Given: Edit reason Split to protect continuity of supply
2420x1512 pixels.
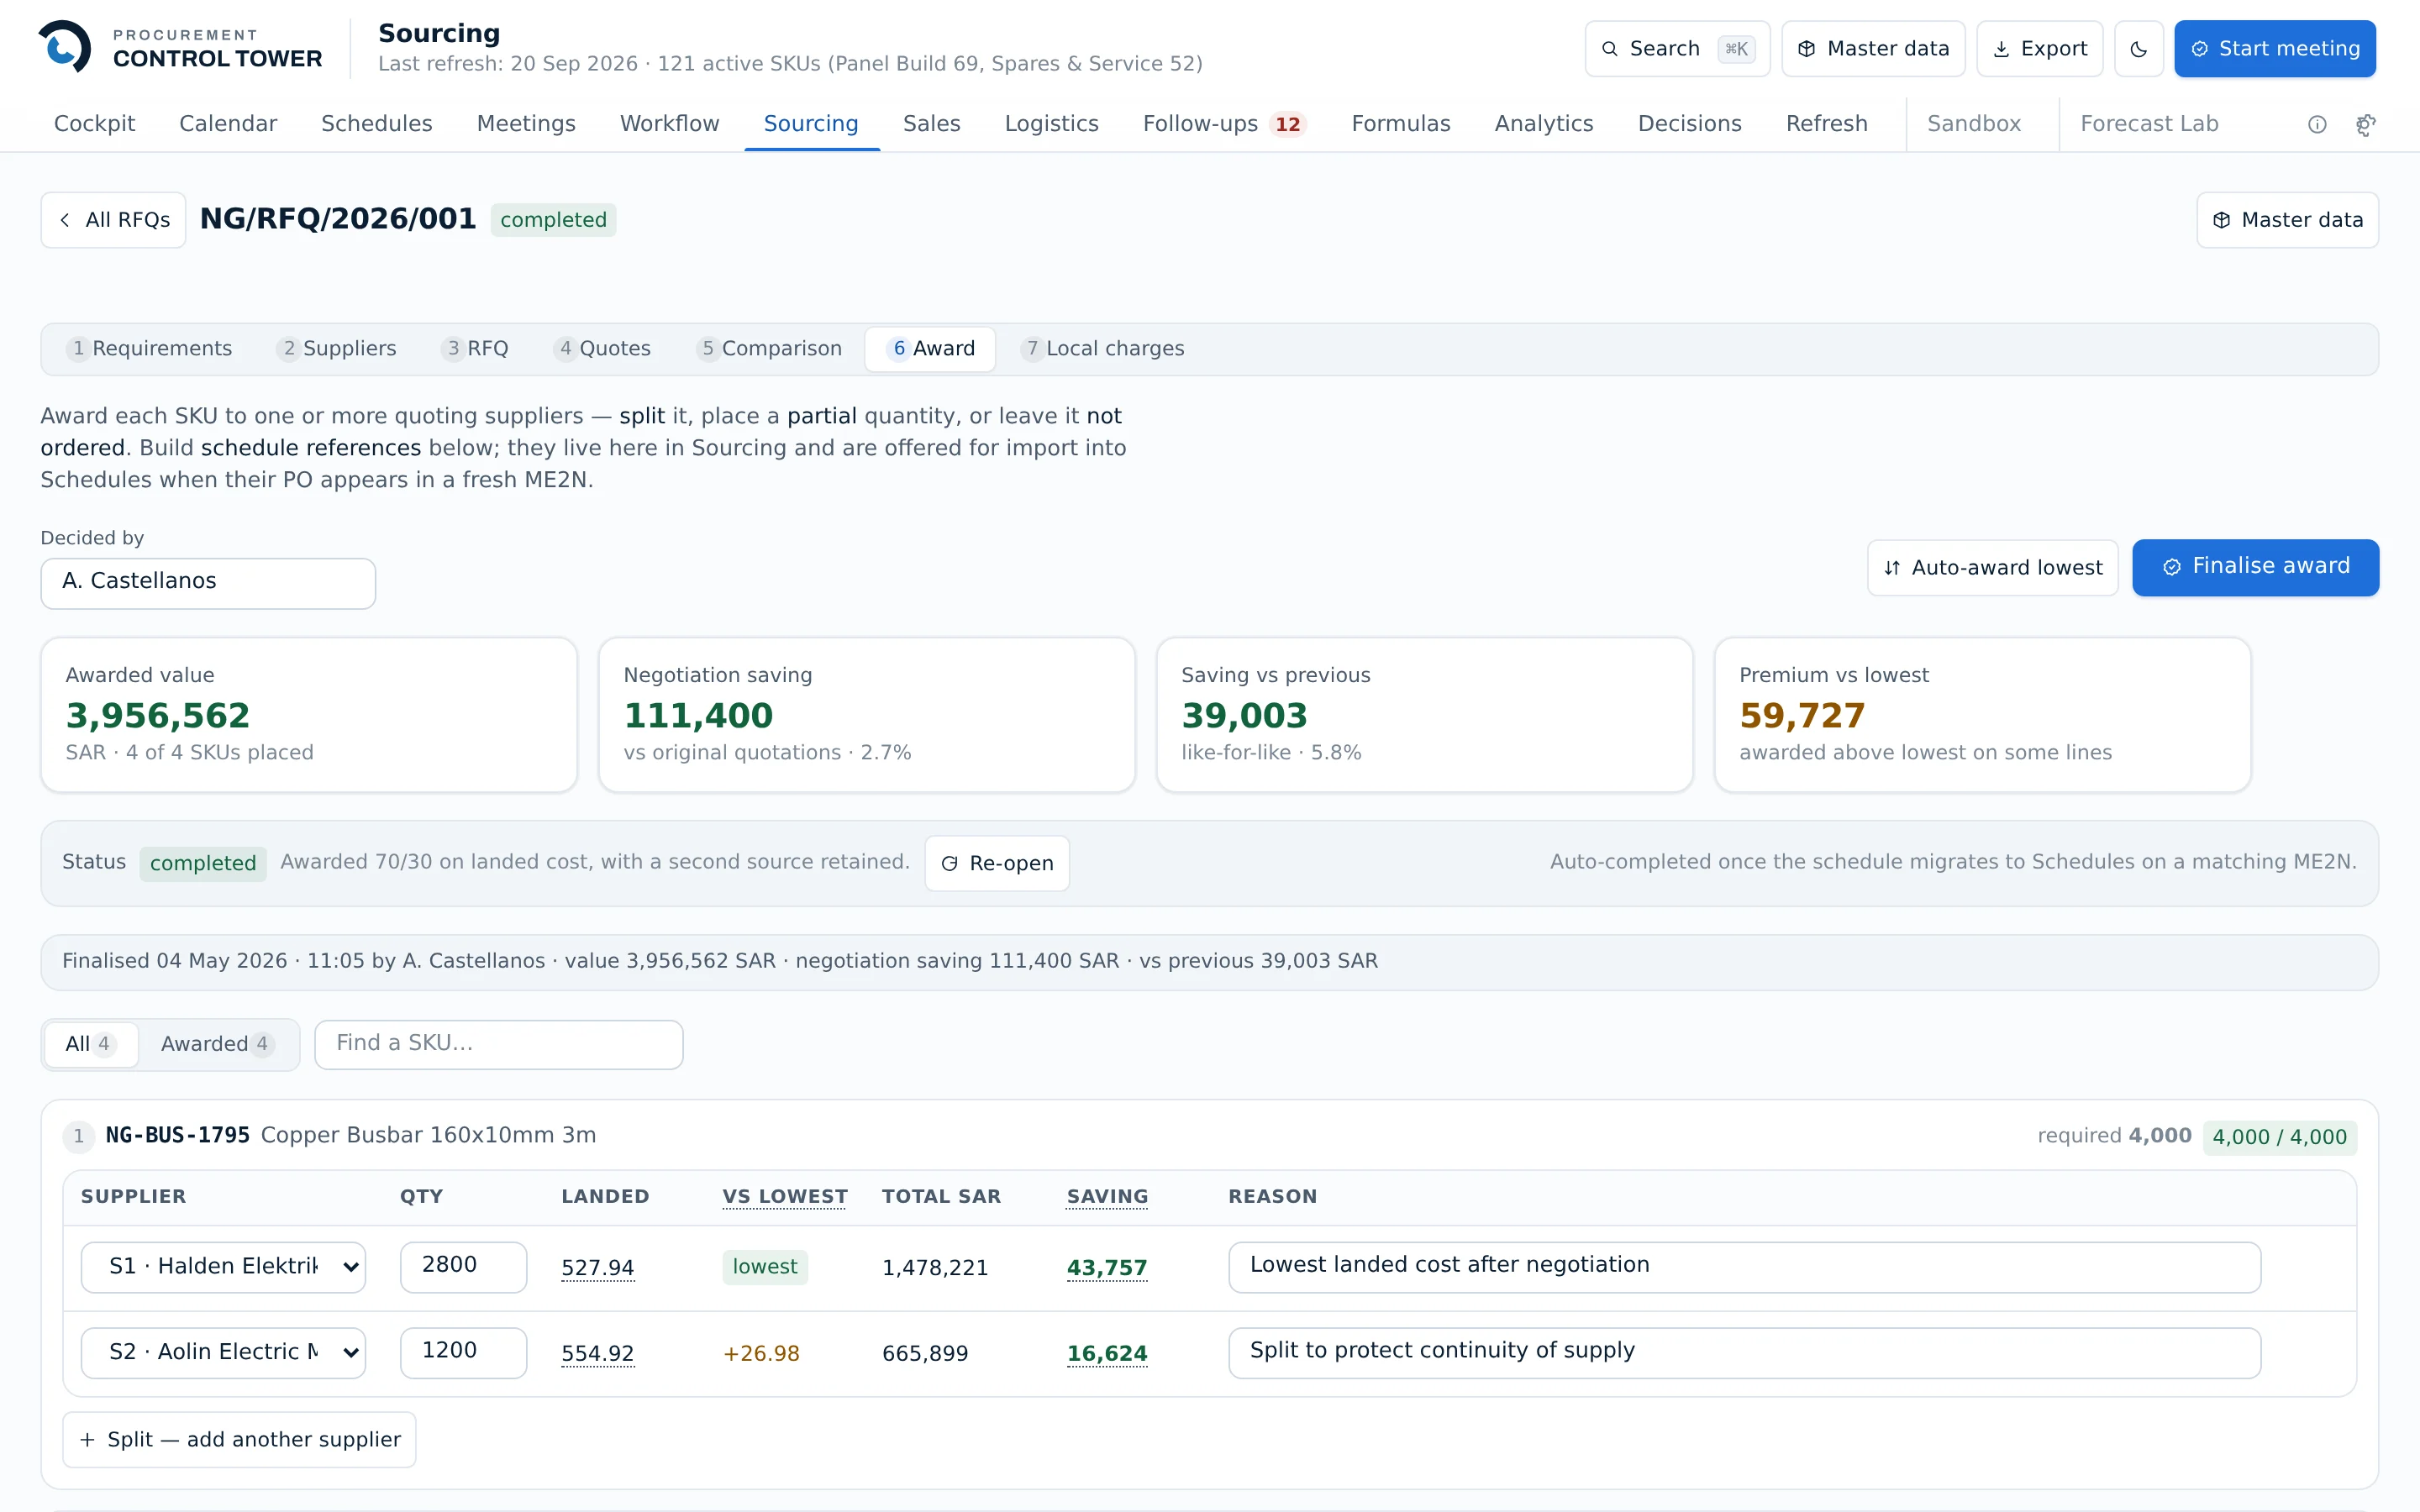Looking at the screenshot, I should coord(1744,1353).
